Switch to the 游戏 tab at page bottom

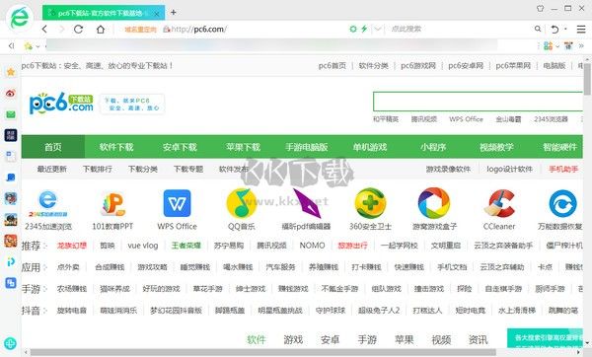293,339
